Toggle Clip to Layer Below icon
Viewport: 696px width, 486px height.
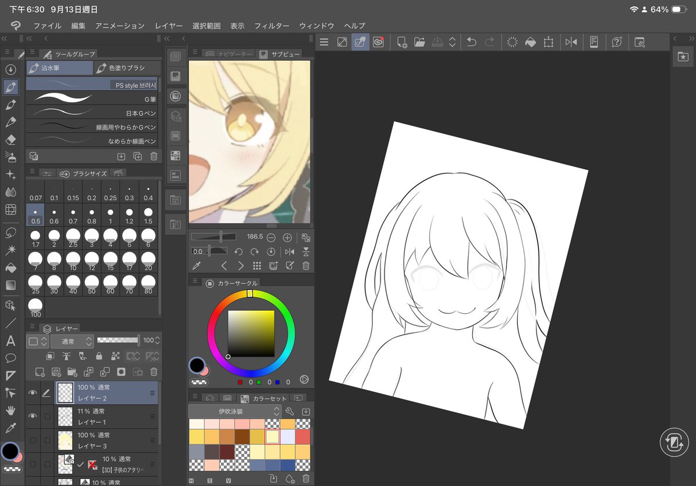pyautogui.click(x=50, y=356)
